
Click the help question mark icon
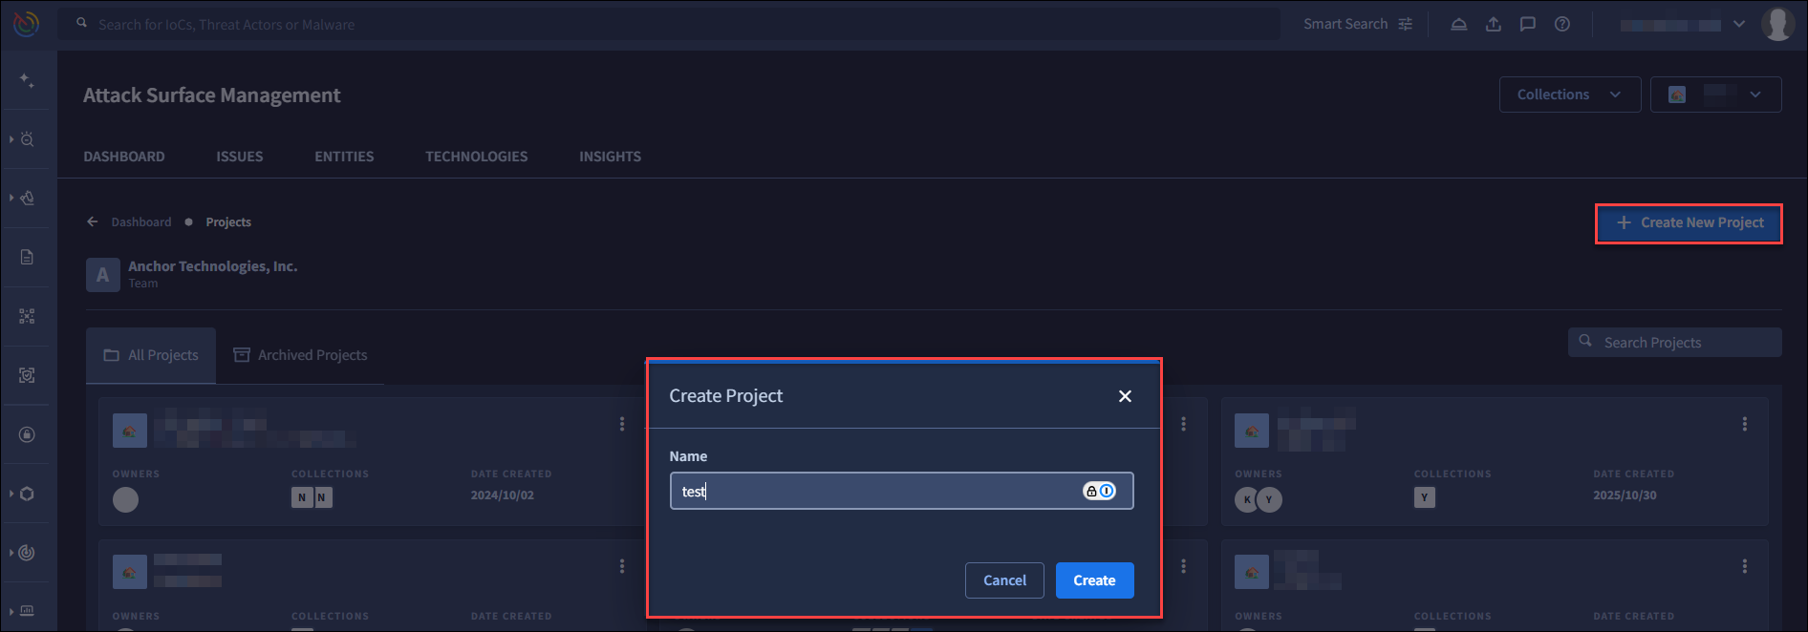click(x=1562, y=24)
